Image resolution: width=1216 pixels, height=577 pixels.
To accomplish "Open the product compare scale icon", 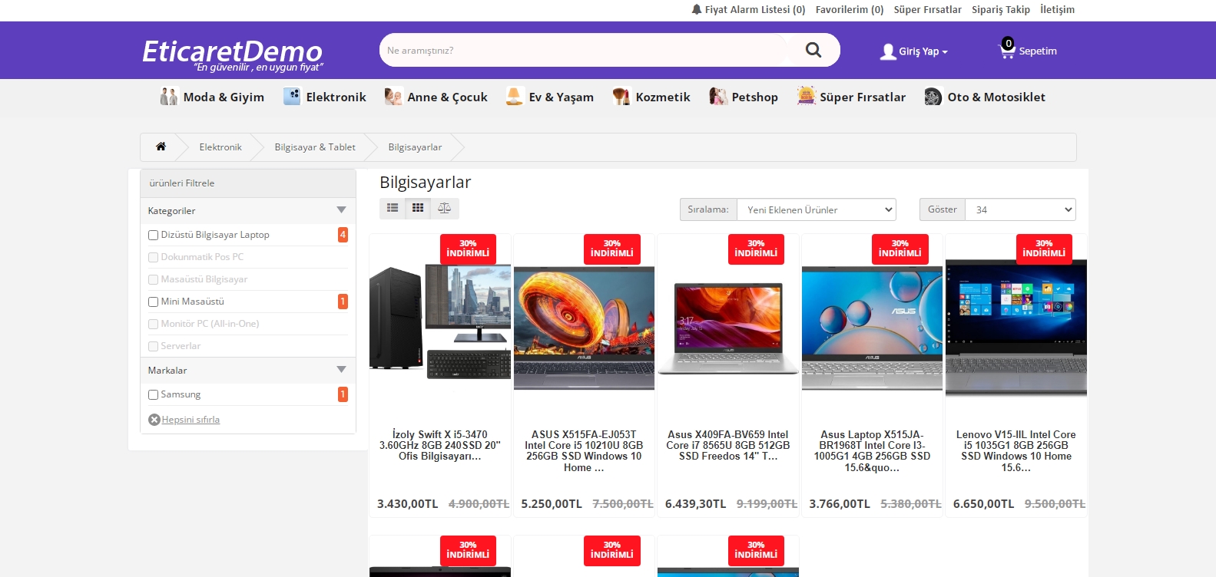I will coord(444,208).
